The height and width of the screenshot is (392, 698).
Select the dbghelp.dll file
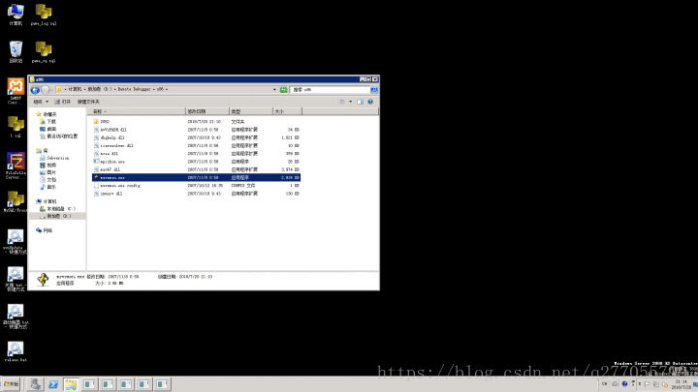pos(196,137)
